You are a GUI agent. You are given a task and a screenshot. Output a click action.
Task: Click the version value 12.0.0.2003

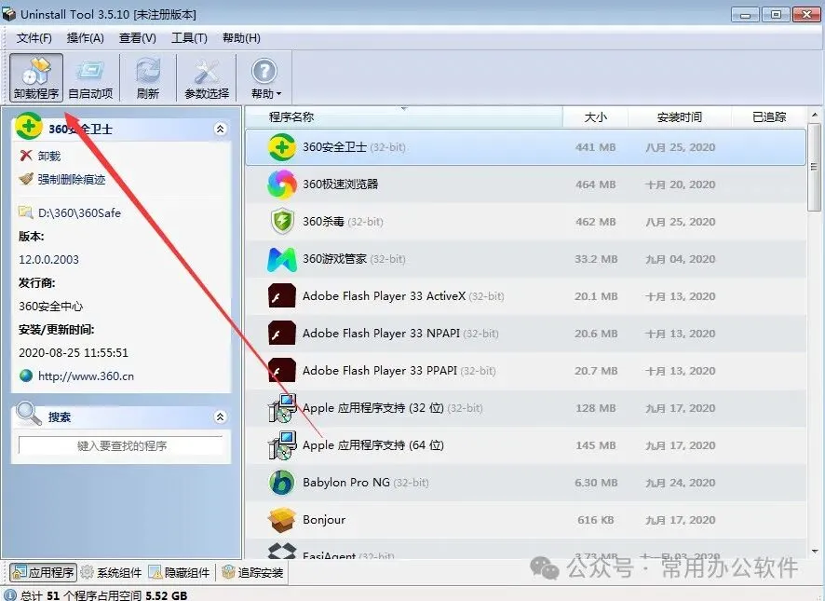tap(49, 260)
